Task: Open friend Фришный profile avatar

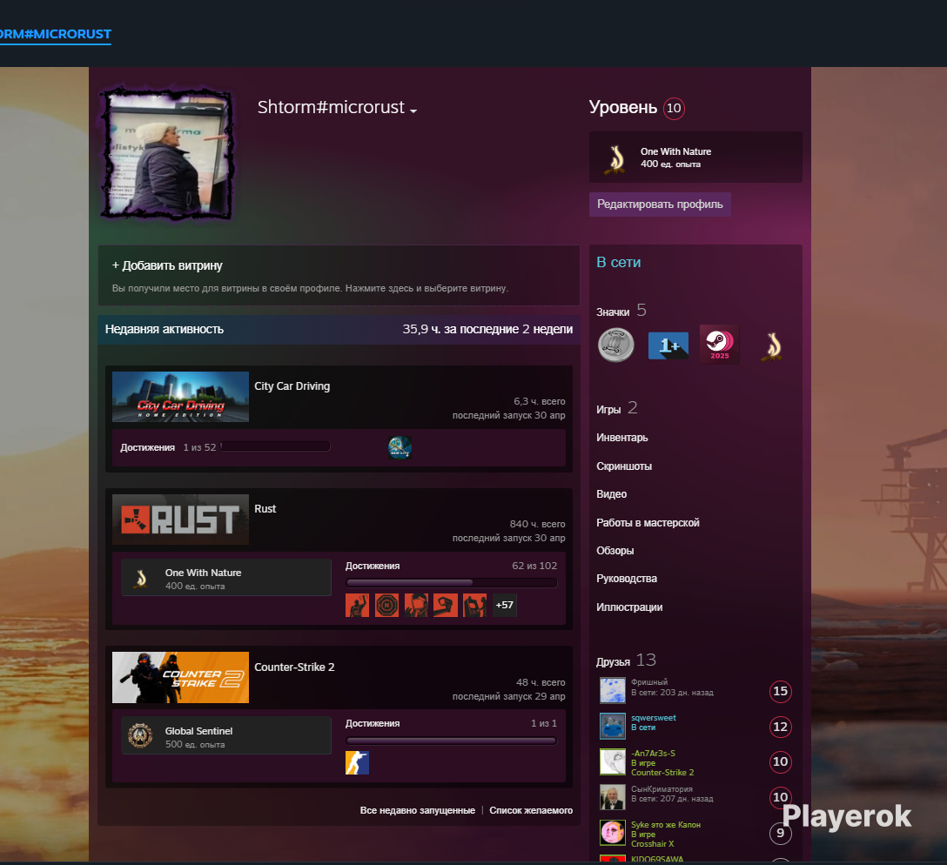Action: pos(613,691)
